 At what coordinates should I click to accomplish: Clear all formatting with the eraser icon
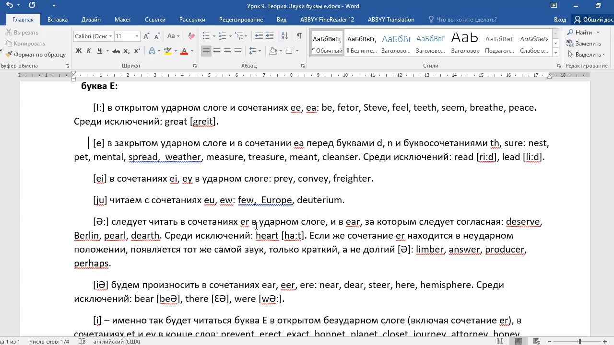point(192,36)
